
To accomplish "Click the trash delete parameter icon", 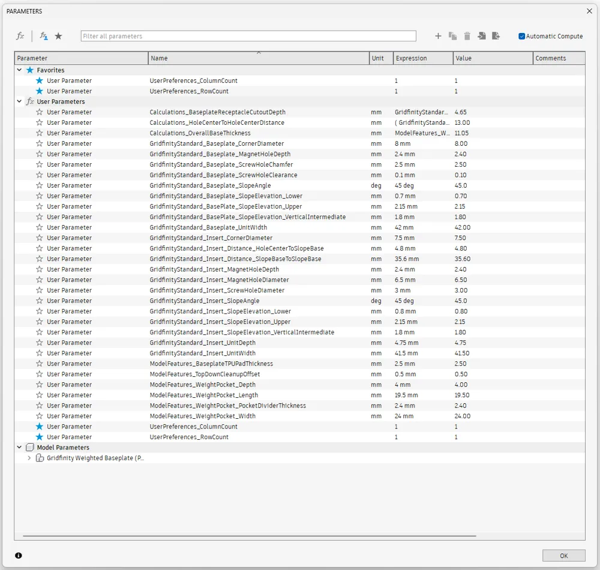I will 467,36.
